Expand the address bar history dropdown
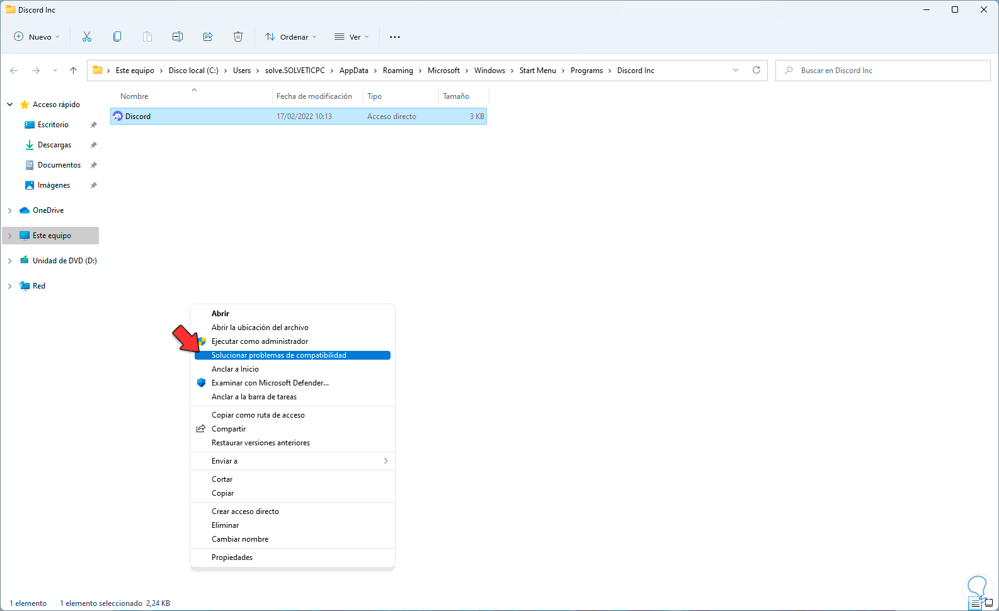The image size is (999, 611). coord(736,70)
